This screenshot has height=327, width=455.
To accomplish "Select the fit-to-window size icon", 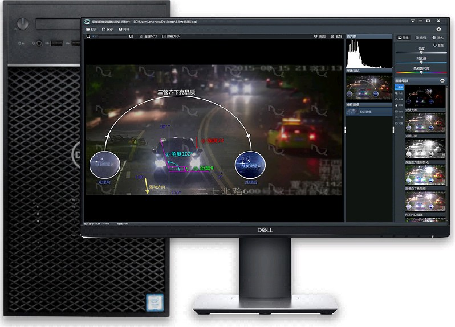I will (141, 36).
